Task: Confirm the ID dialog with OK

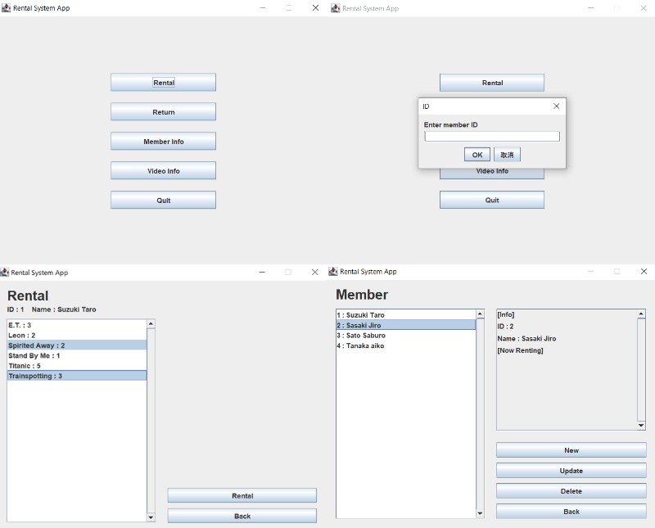Action: coord(477,155)
